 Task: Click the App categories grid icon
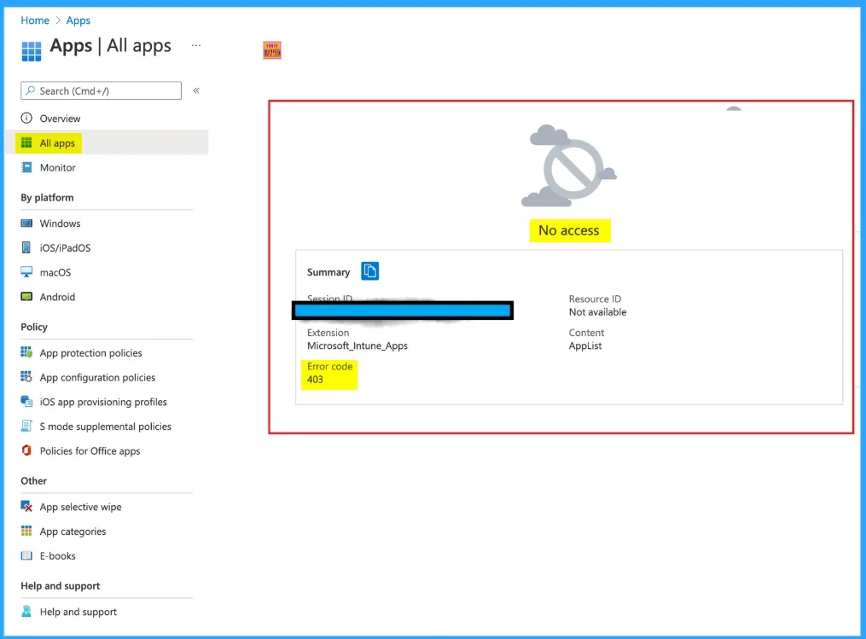(26, 531)
